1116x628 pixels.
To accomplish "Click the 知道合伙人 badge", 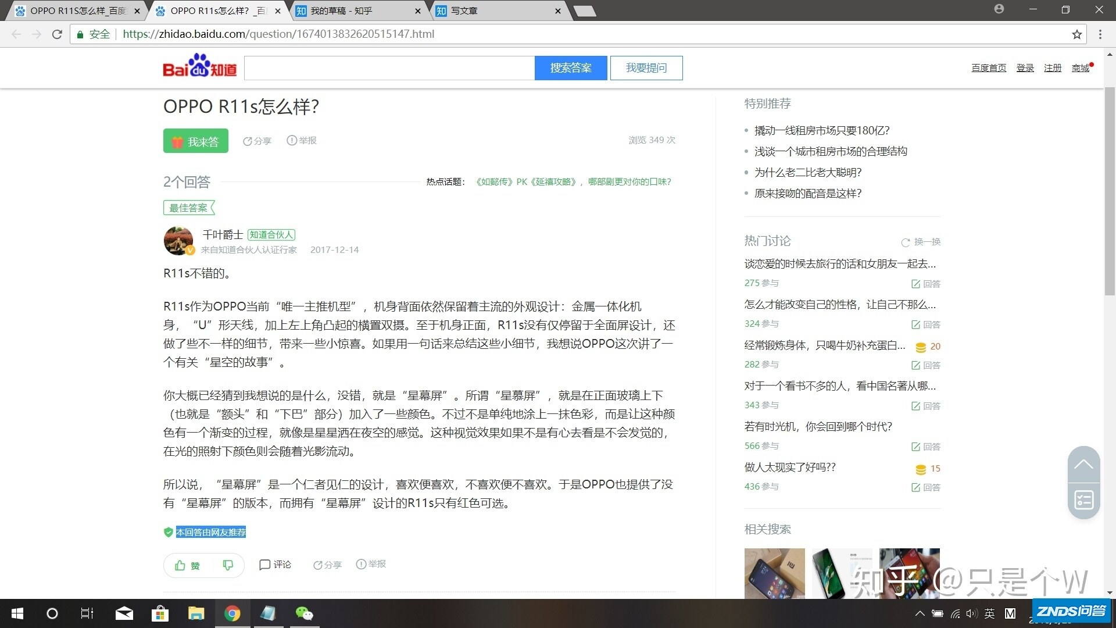I will click(271, 235).
